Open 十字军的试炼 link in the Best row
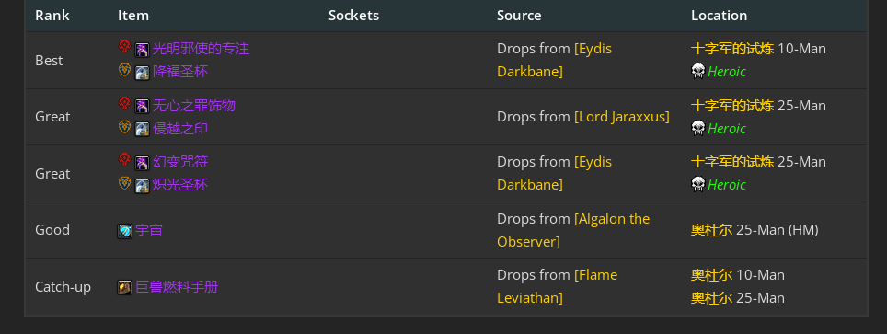This screenshot has height=334, width=887. point(732,49)
